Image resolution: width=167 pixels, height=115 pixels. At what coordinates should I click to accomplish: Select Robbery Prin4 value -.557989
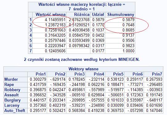coord(97,90)
